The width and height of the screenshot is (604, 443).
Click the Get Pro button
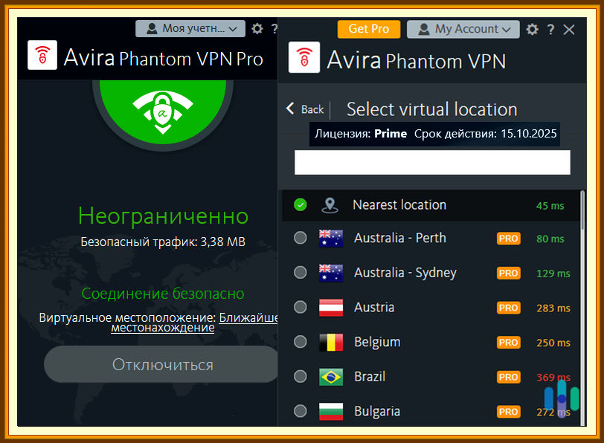(x=369, y=29)
